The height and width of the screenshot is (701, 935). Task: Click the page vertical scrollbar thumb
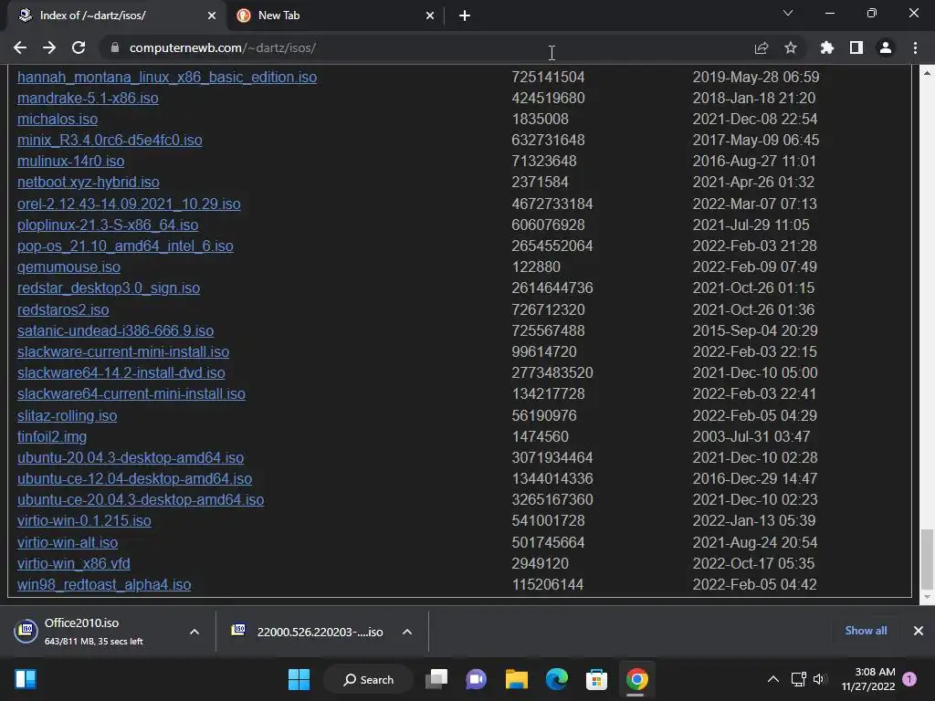click(927, 559)
